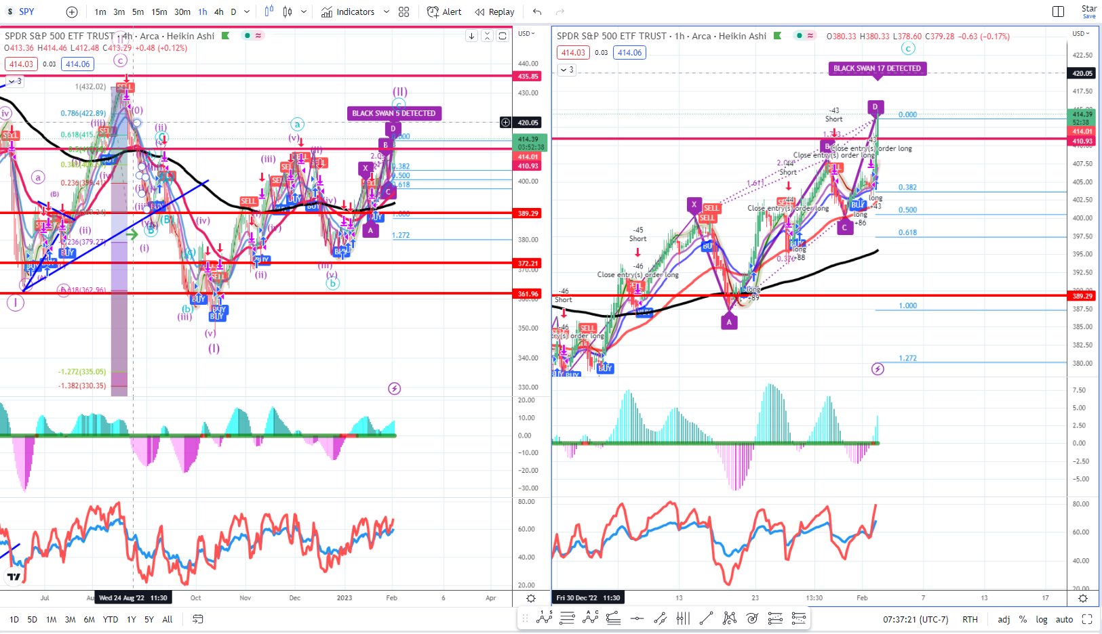Open indicator templates grid icon
Viewport: 1102px width, 634px height.
point(404,12)
